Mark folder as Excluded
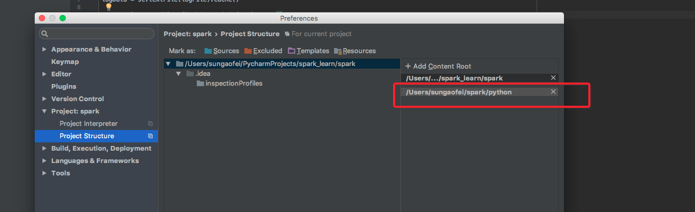The height and width of the screenshot is (212, 695). 263,51
